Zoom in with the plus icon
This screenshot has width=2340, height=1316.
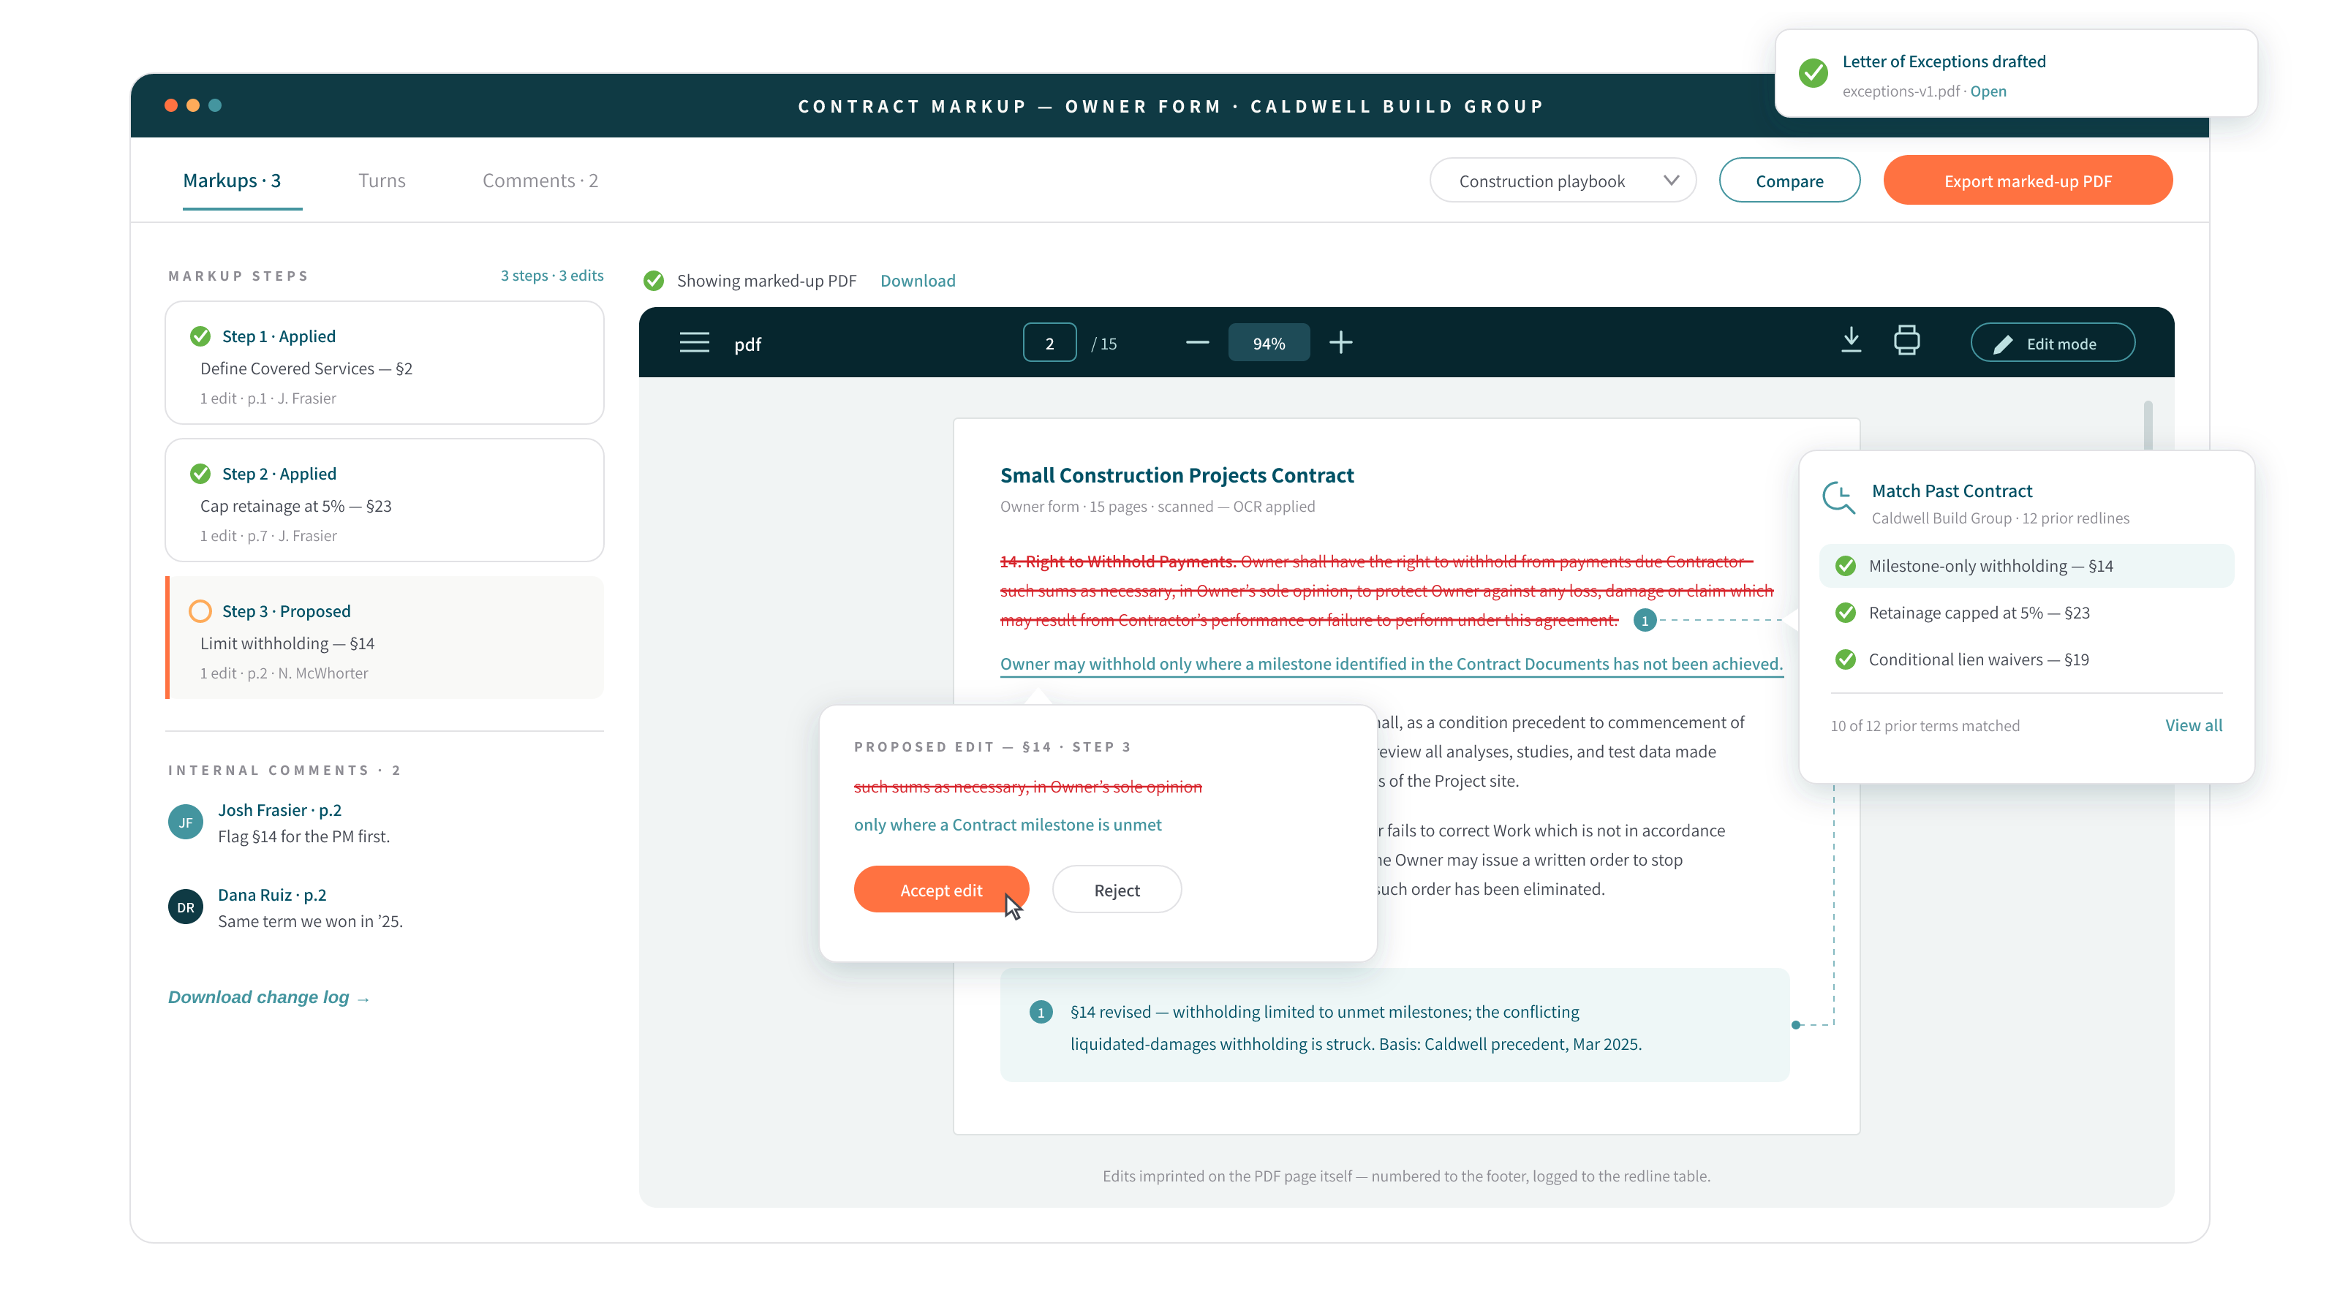click(1341, 342)
